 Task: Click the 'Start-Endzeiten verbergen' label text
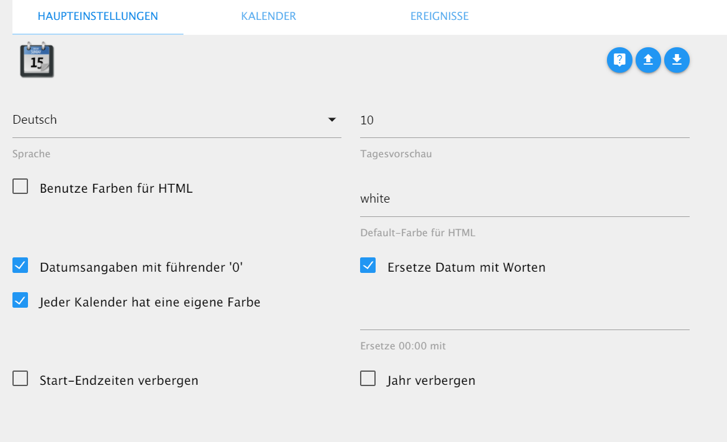point(119,380)
